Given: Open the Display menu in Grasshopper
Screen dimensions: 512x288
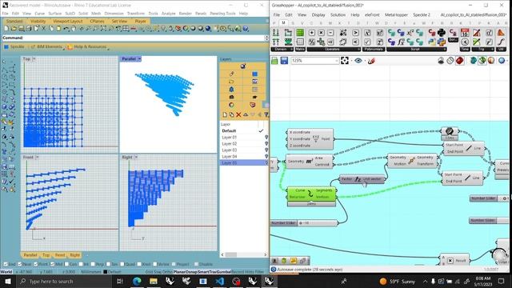Looking at the screenshot, I should (318, 14).
